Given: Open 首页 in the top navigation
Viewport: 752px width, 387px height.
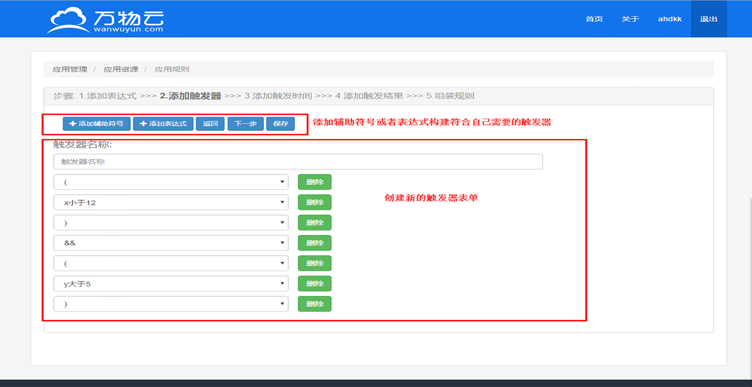Looking at the screenshot, I should pyautogui.click(x=594, y=19).
